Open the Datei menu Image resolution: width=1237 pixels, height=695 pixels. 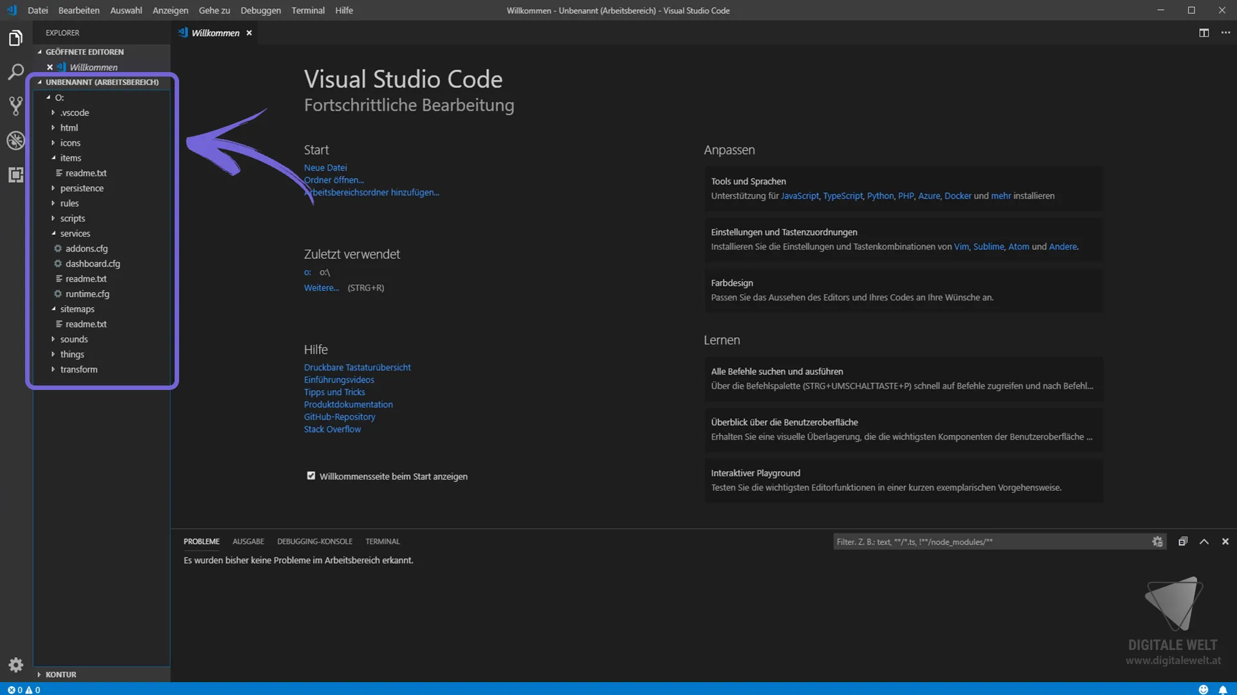coord(38,10)
